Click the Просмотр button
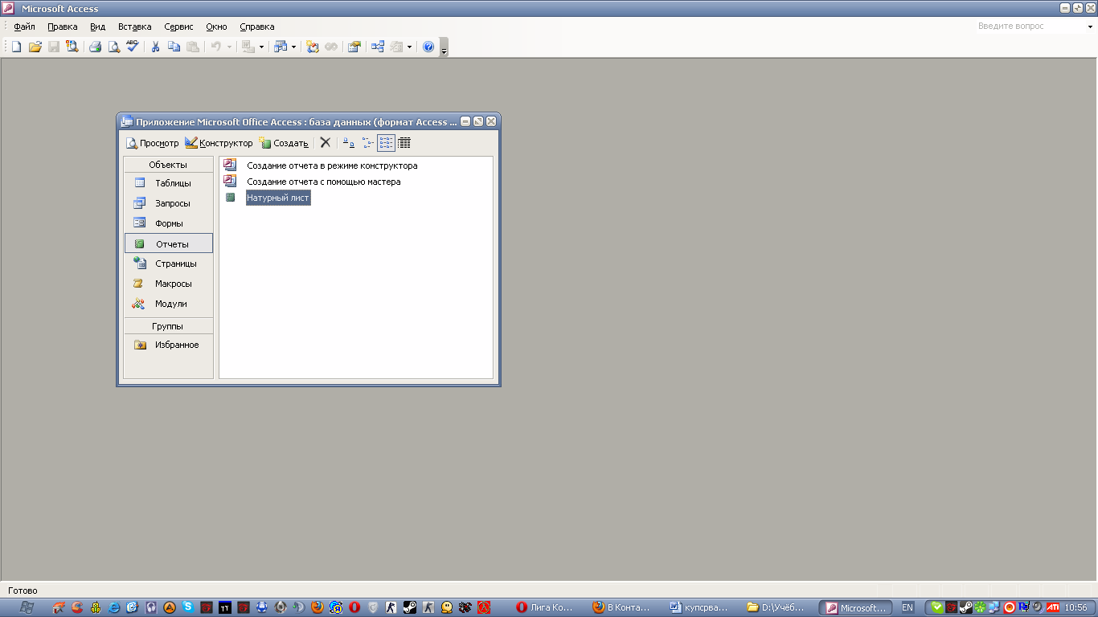This screenshot has height=617, width=1098. tap(153, 143)
